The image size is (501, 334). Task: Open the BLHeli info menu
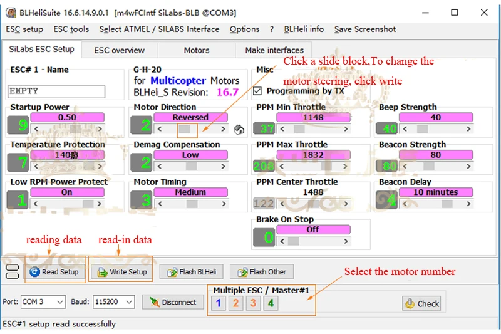click(304, 29)
